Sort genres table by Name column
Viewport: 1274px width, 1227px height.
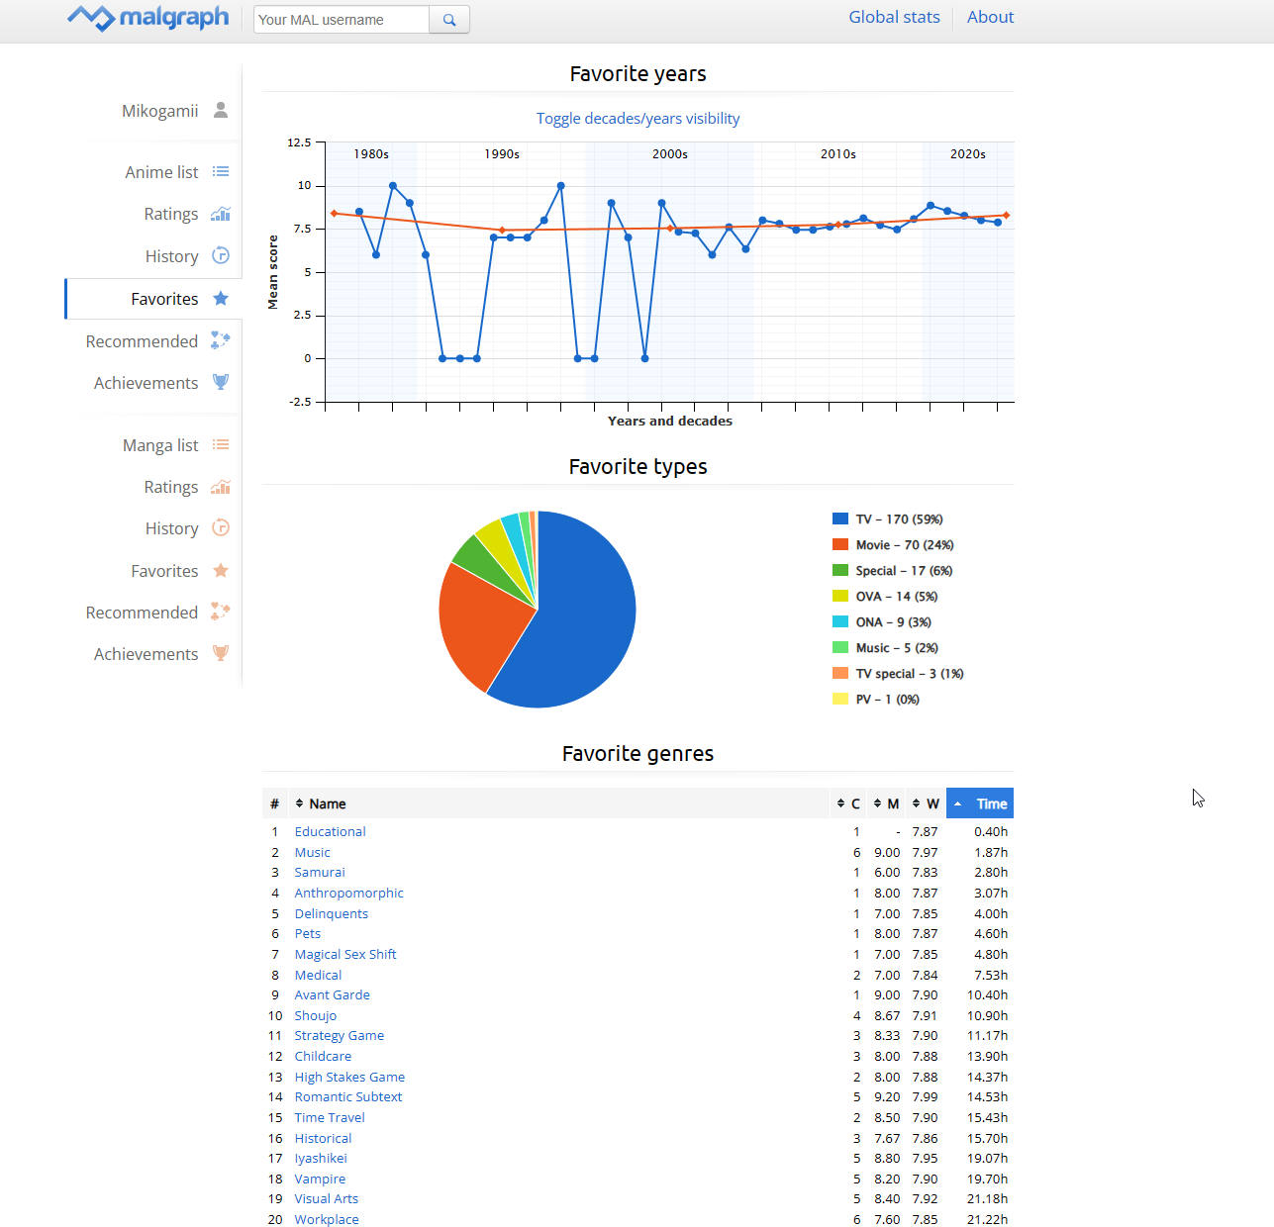[327, 804]
